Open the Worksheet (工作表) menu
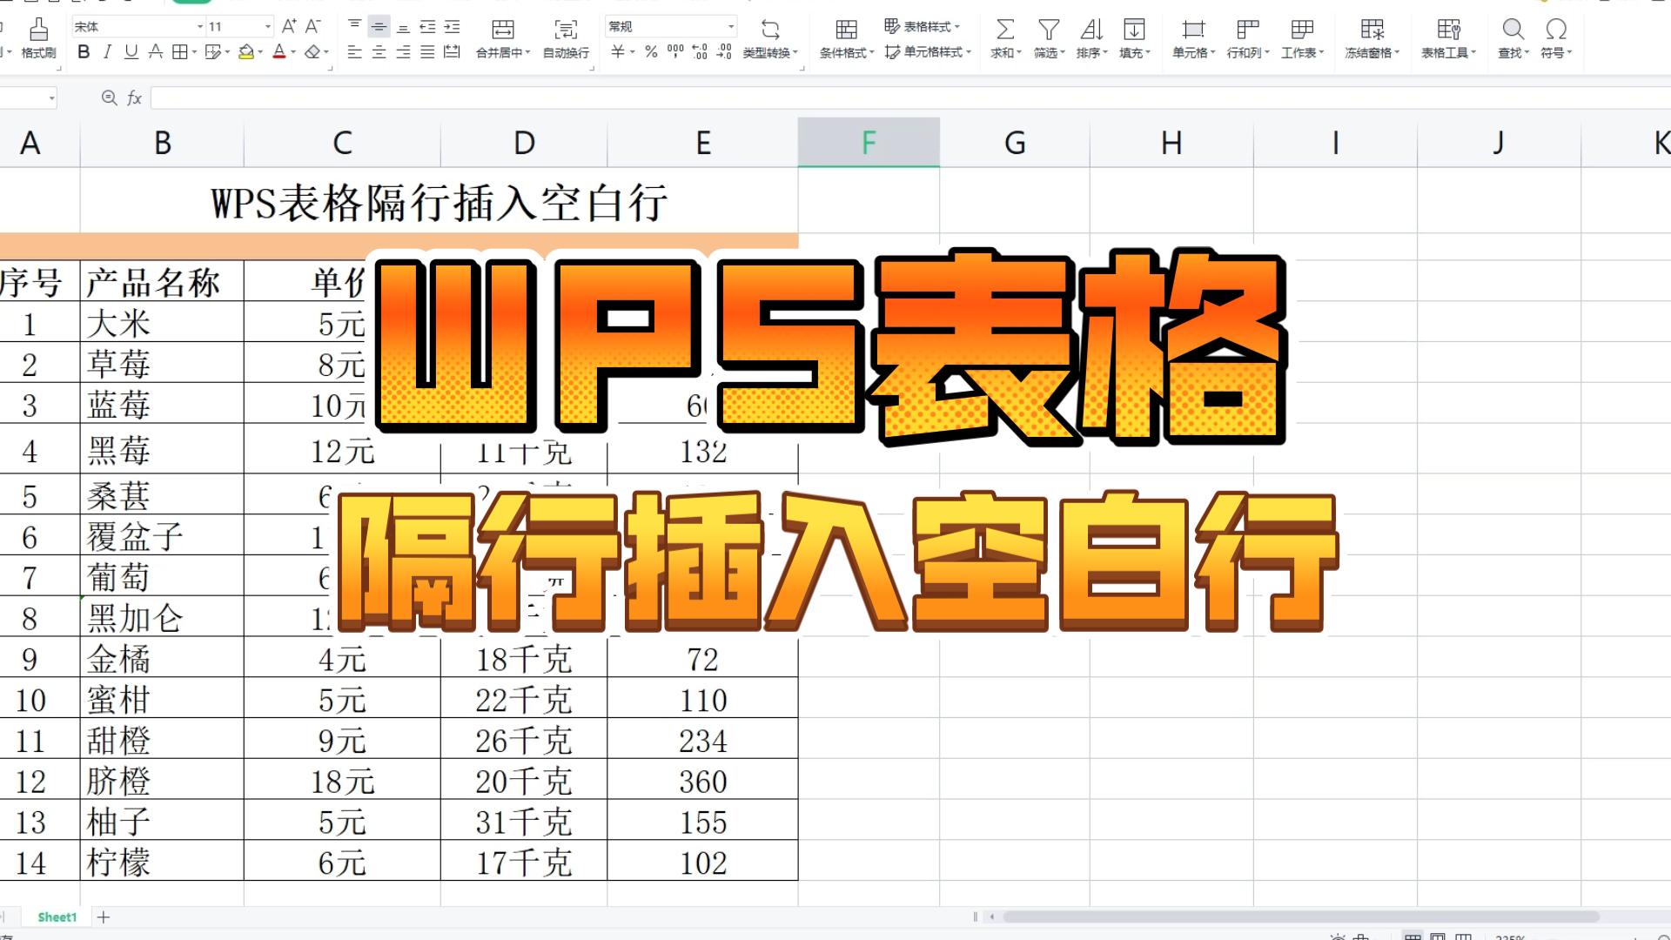 (1303, 38)
